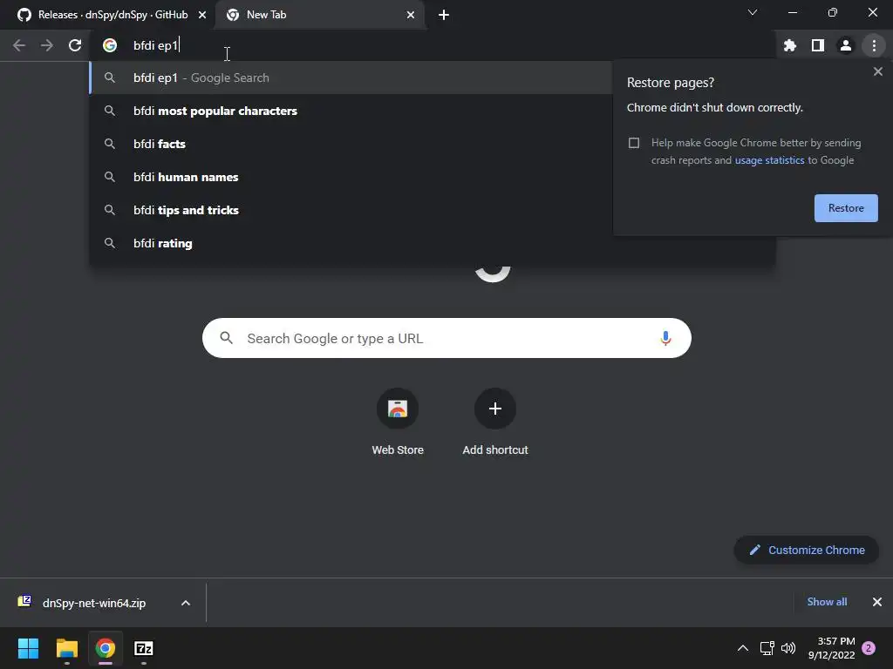Viewport: 893px width, 669px height.
Task: Go forward with the forward arrow
Action: point(47,45)
